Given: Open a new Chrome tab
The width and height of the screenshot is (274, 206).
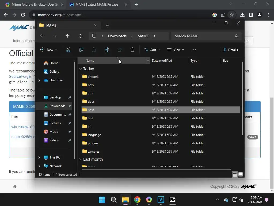Looking at the screenshot, I should (136, 5).
